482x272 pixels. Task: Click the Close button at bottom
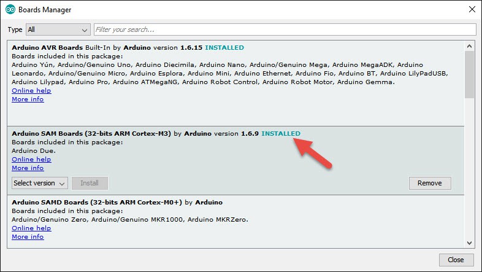click(x=456, y=260)
